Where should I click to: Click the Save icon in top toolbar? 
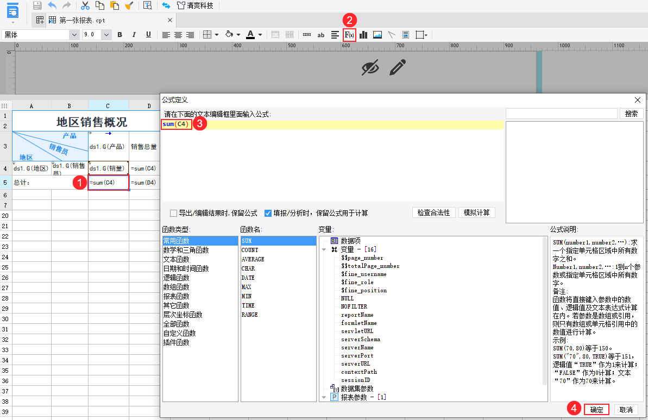(37, 5)
